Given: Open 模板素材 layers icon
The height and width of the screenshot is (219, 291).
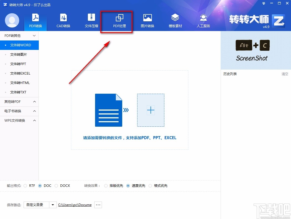Looking at the screenshot, I should tap(175, 18).
